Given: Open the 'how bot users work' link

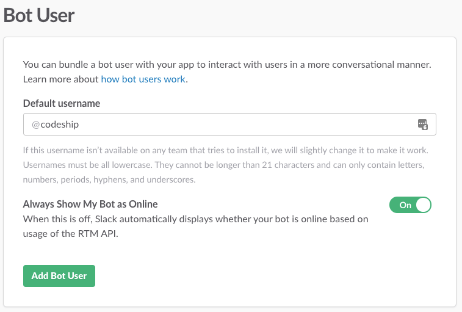Looking at the screenshot, I should coord(143,79).
